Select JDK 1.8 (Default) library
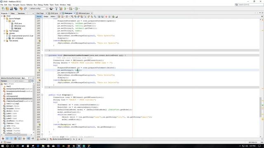The image size is (264, 148). [17, 38]
